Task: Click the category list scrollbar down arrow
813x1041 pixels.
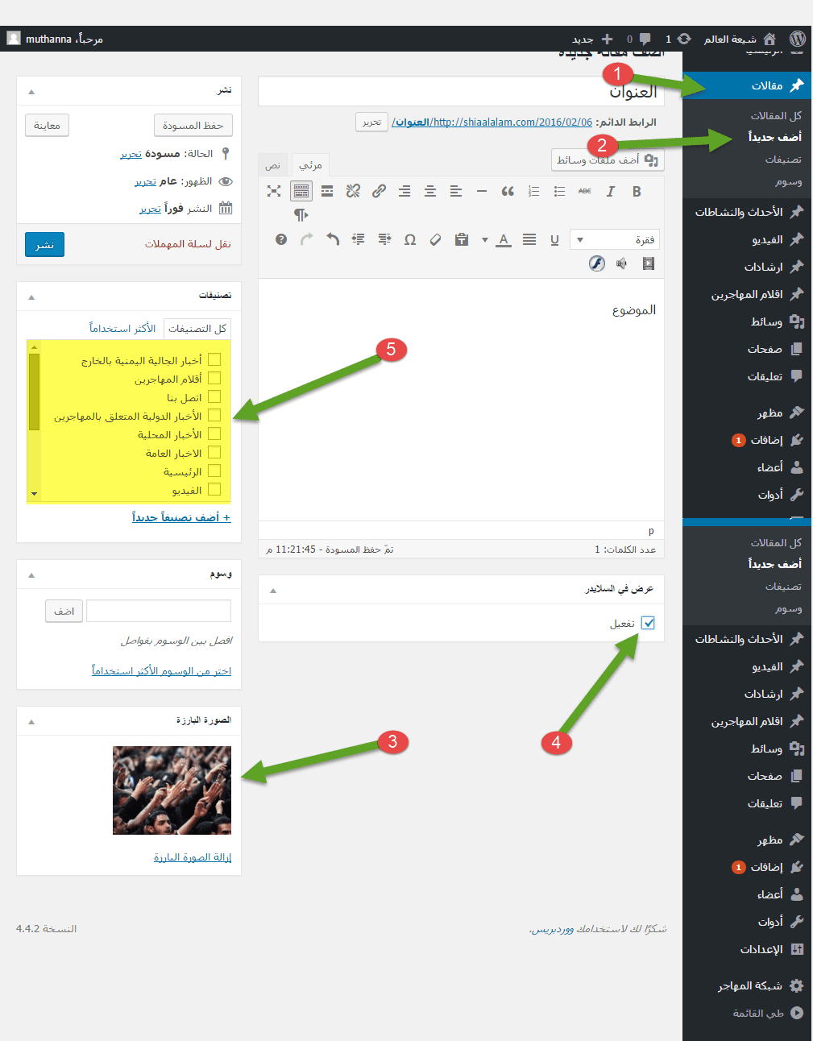Action: (34, 493)
